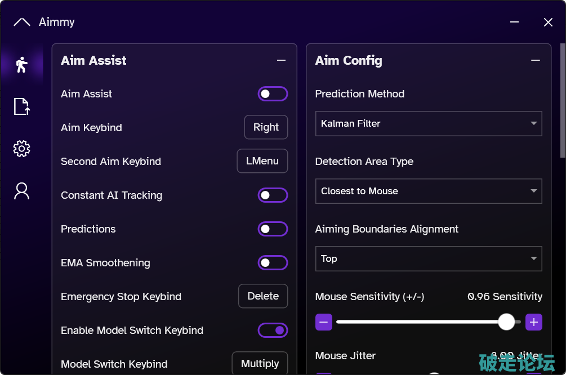Decrease Mouse Sensitivity with minus button
The width and height of the screenshot is (566, 375).
(324, 322)
